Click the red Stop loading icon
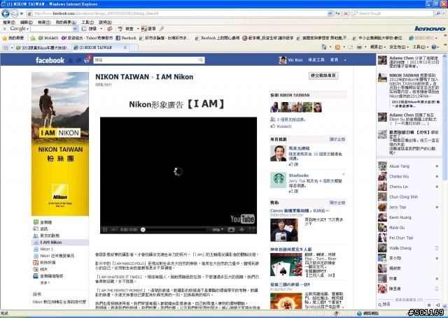 coord(346,13)
